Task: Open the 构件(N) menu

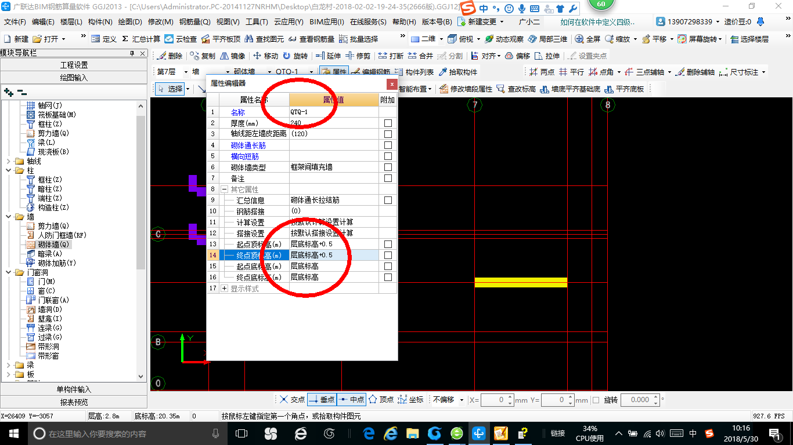Action: pos(100,21)
